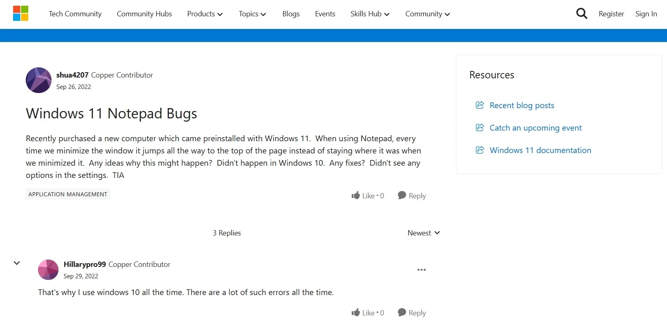Expand the Products dropdown menu
This screenshot has width=667, height=333.
point(204,14)
